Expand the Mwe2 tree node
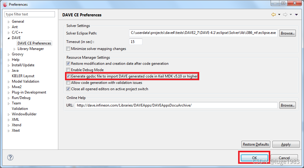 pos(9,87)
